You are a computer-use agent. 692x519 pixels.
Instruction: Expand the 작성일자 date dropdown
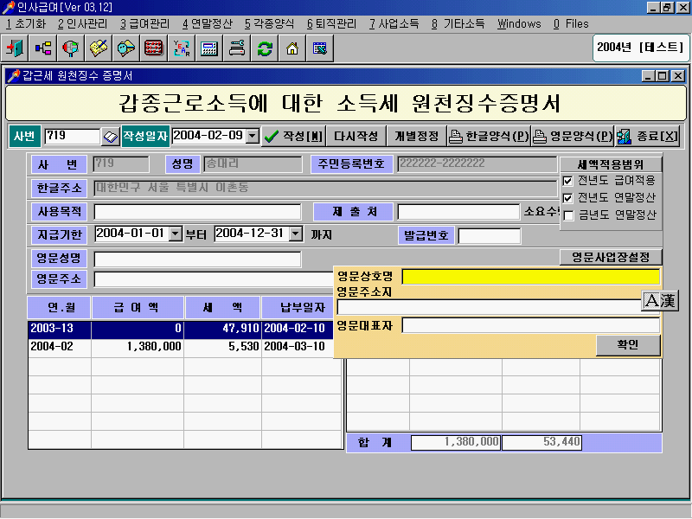[252, 136]
